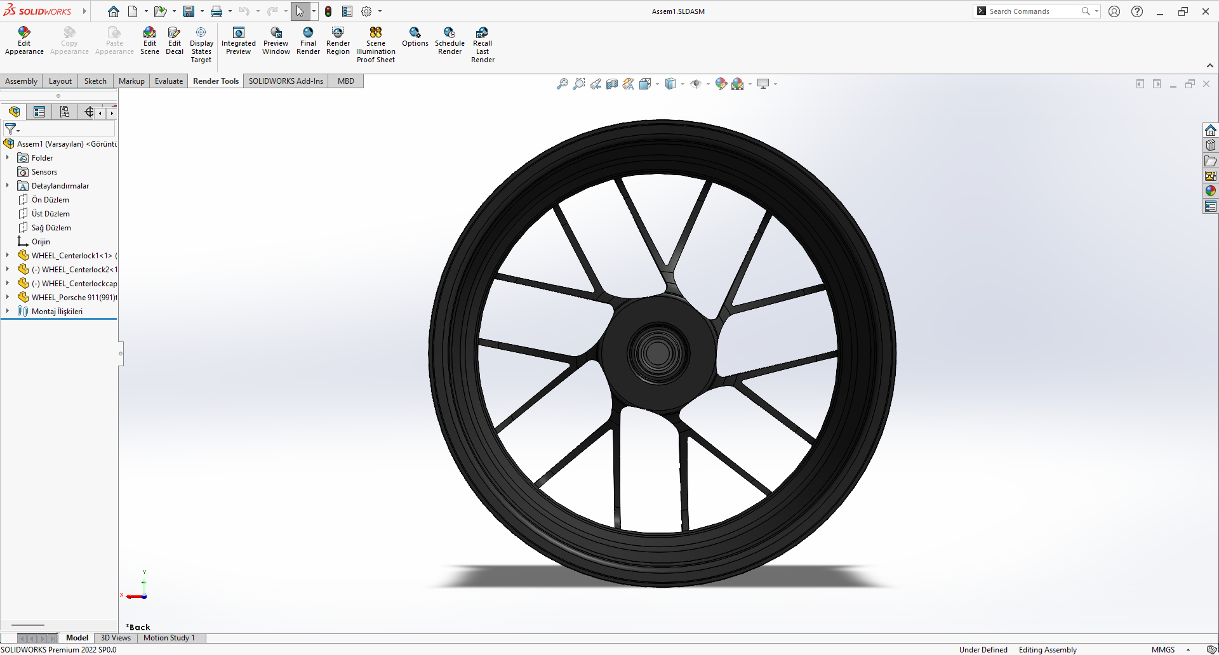
Task: Expand the WHEEL_Centerlock1<1> component
Action: 8,256
